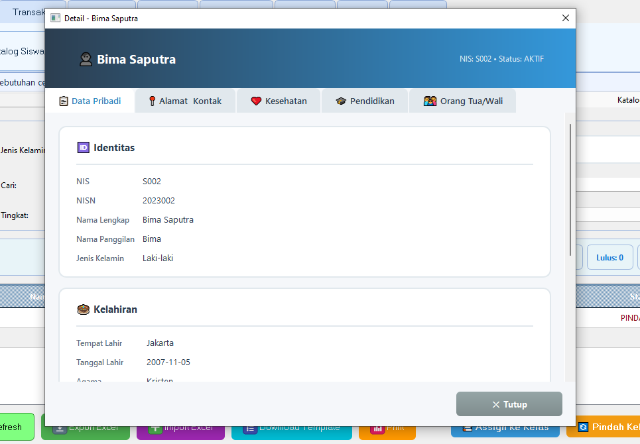The height and width of the screenshot is (444, 640).
Task: Click the dialog's vertical scrollbar thumb
Action: coord(570,189)
